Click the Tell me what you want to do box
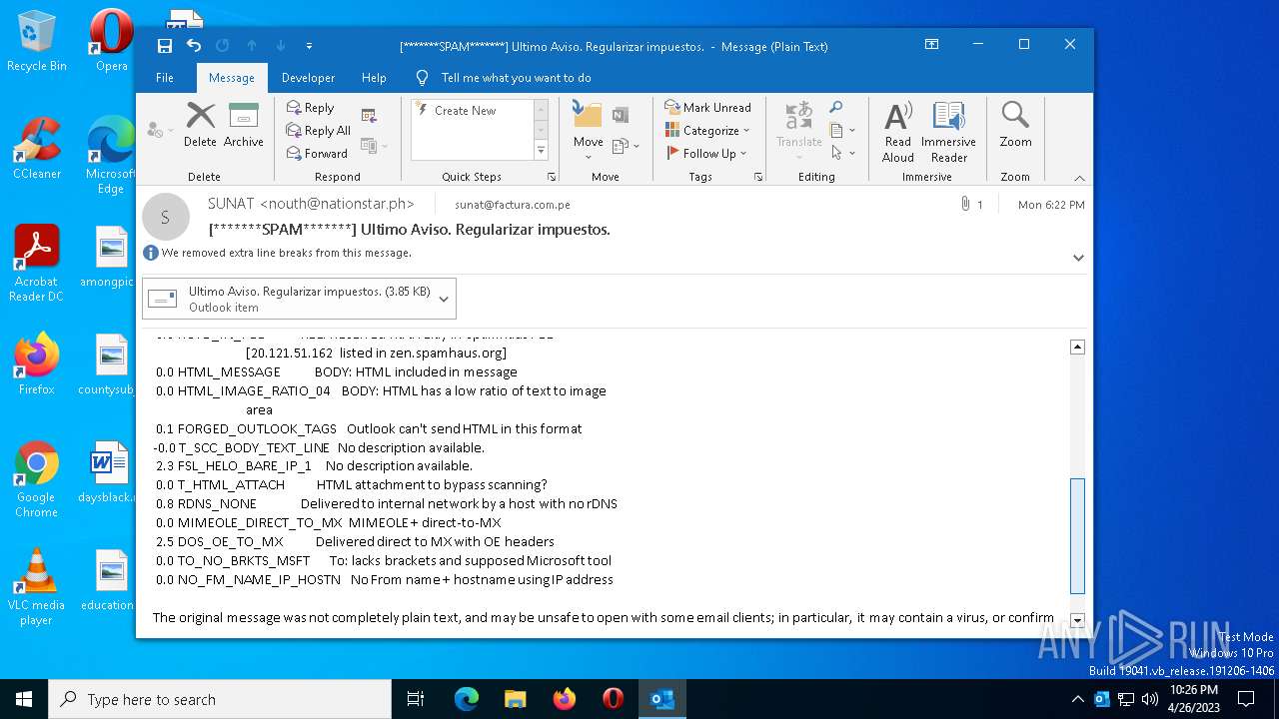This screenshot has height=719, width=1279. pos(516,77)
